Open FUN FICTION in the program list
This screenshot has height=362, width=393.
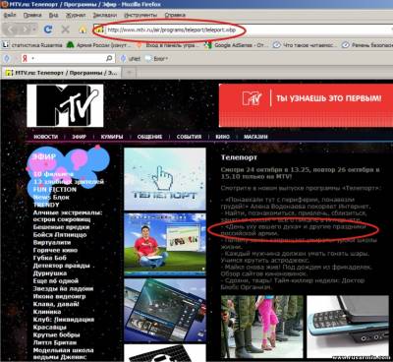(x=55, y=190)
